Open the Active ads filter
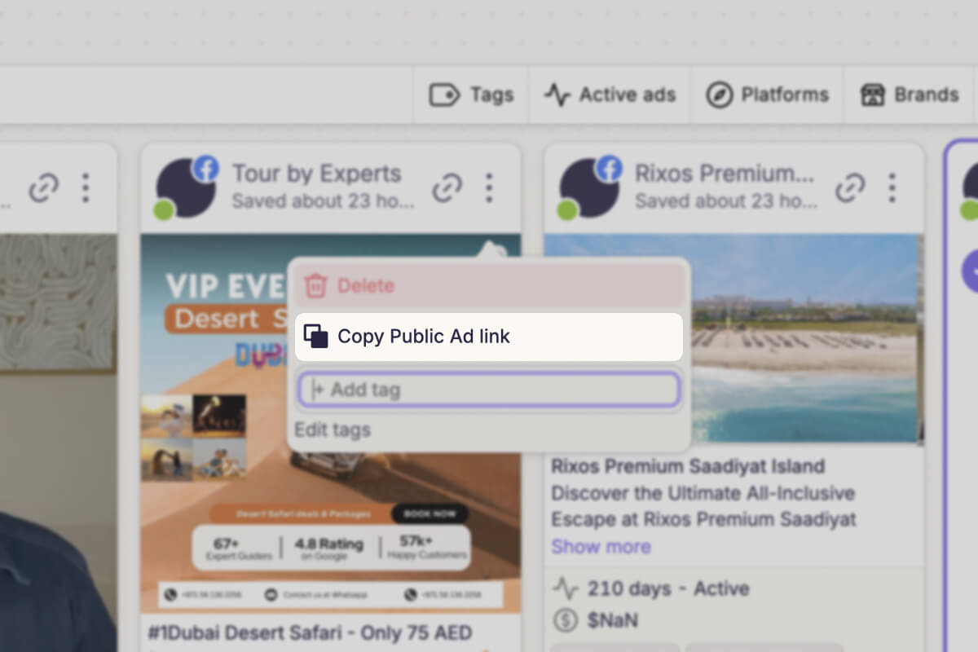 (x=610, y=95)
